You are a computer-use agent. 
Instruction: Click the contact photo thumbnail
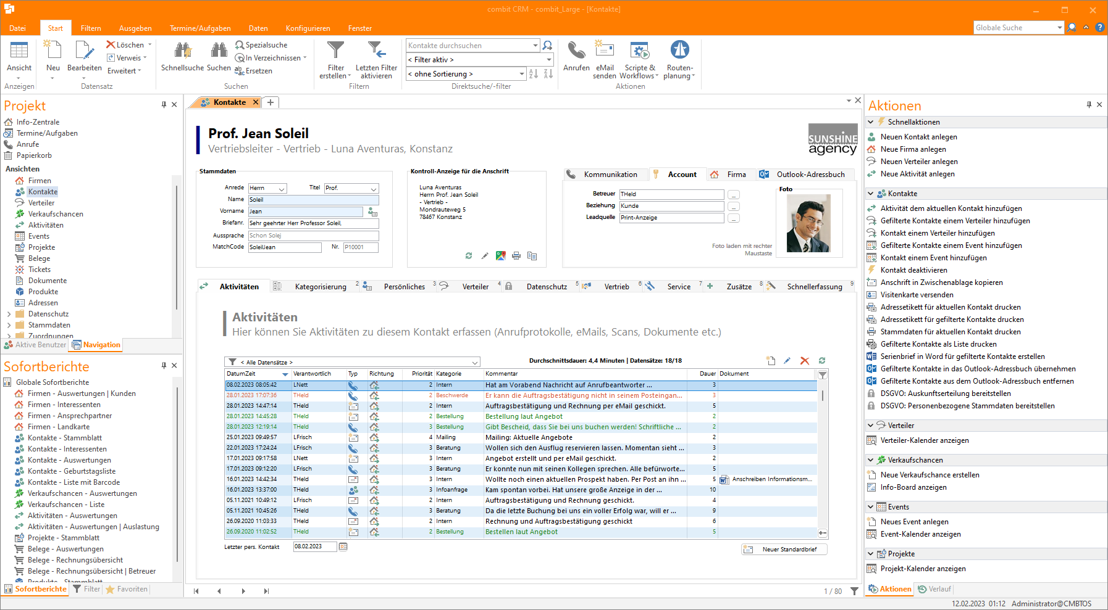point(808,223)
